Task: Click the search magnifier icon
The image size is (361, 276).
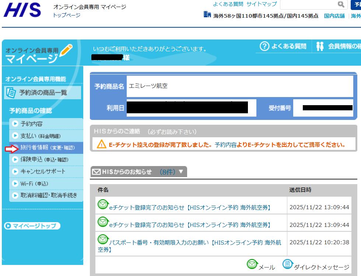Action: pyautogui.click(x=341, y=4)
